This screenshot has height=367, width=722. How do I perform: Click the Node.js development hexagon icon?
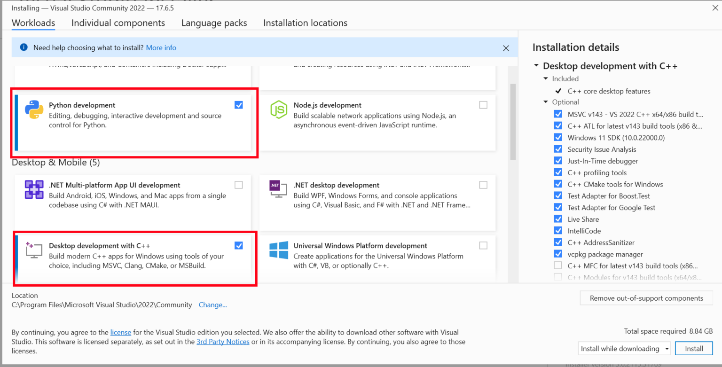(278, 109)
